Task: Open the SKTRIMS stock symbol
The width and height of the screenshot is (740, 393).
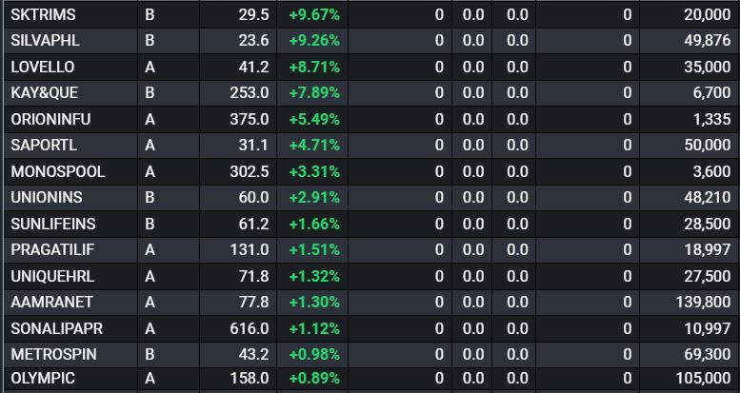Action: [x=44, y=15]
